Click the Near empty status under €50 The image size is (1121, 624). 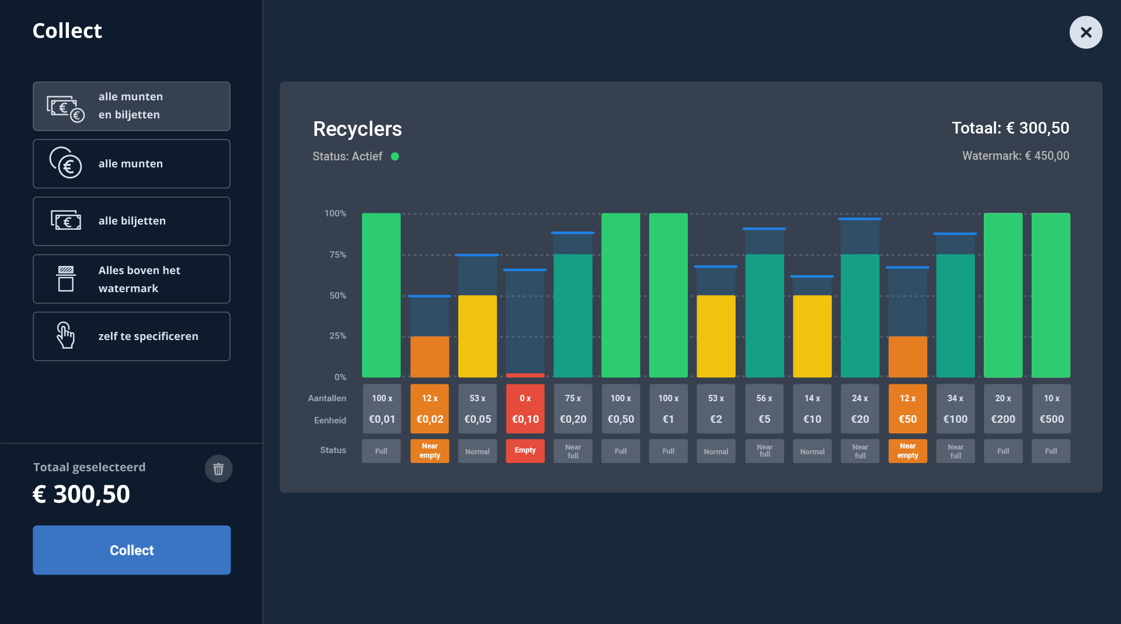click(x=907, y=451)
